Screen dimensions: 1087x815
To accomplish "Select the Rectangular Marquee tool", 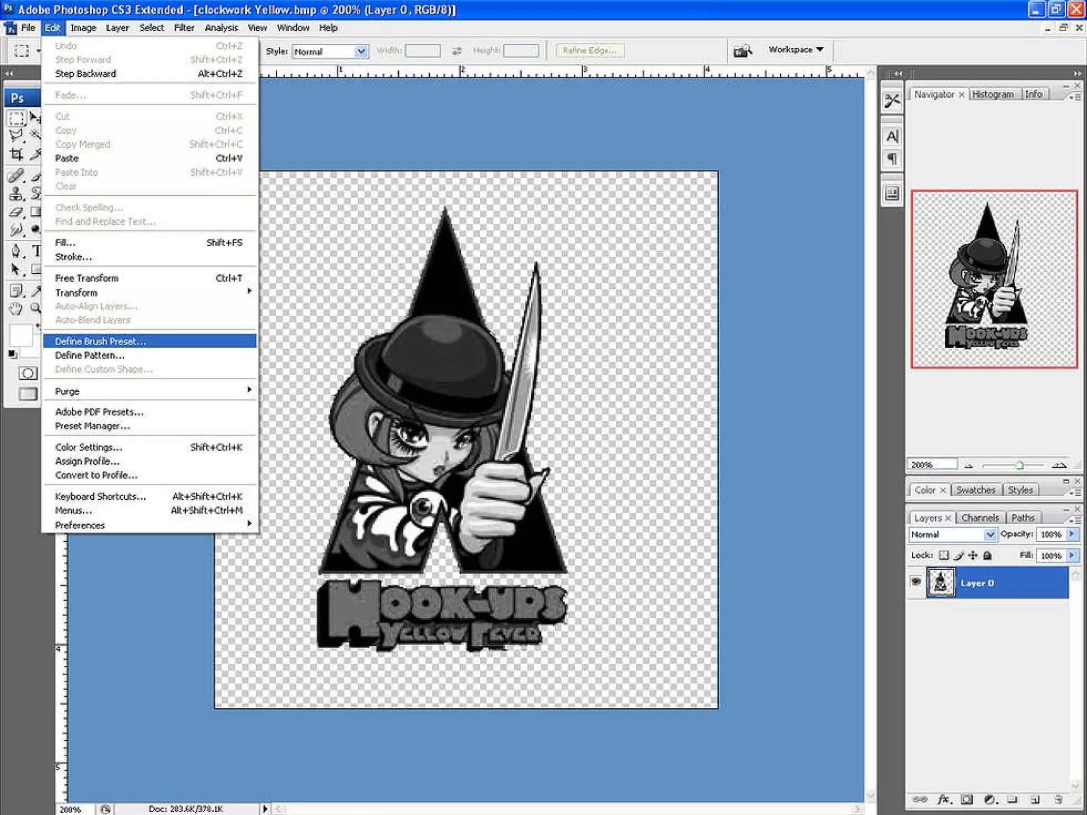I will [16, 118].
